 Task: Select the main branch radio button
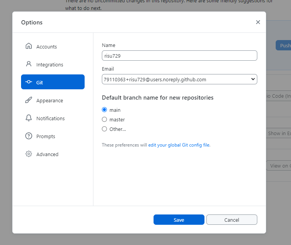[105, 110]
